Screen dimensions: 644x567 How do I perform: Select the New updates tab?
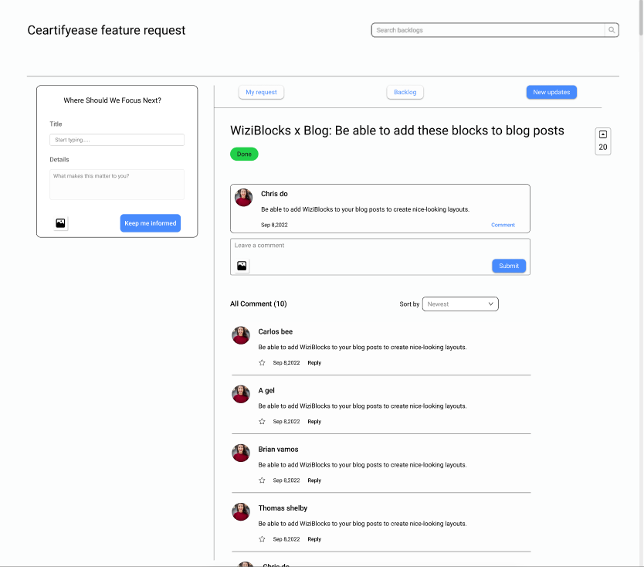point(551,93)
